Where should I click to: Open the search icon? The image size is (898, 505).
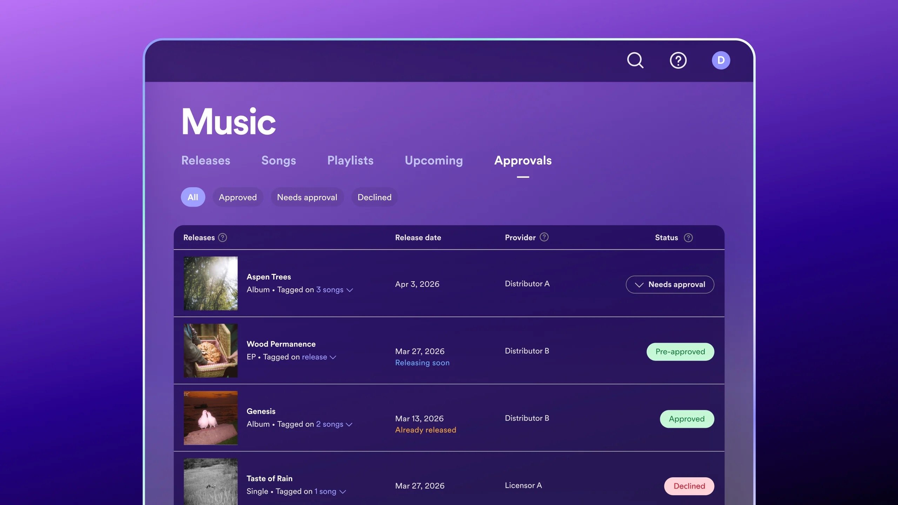click(x=635, y=60)
